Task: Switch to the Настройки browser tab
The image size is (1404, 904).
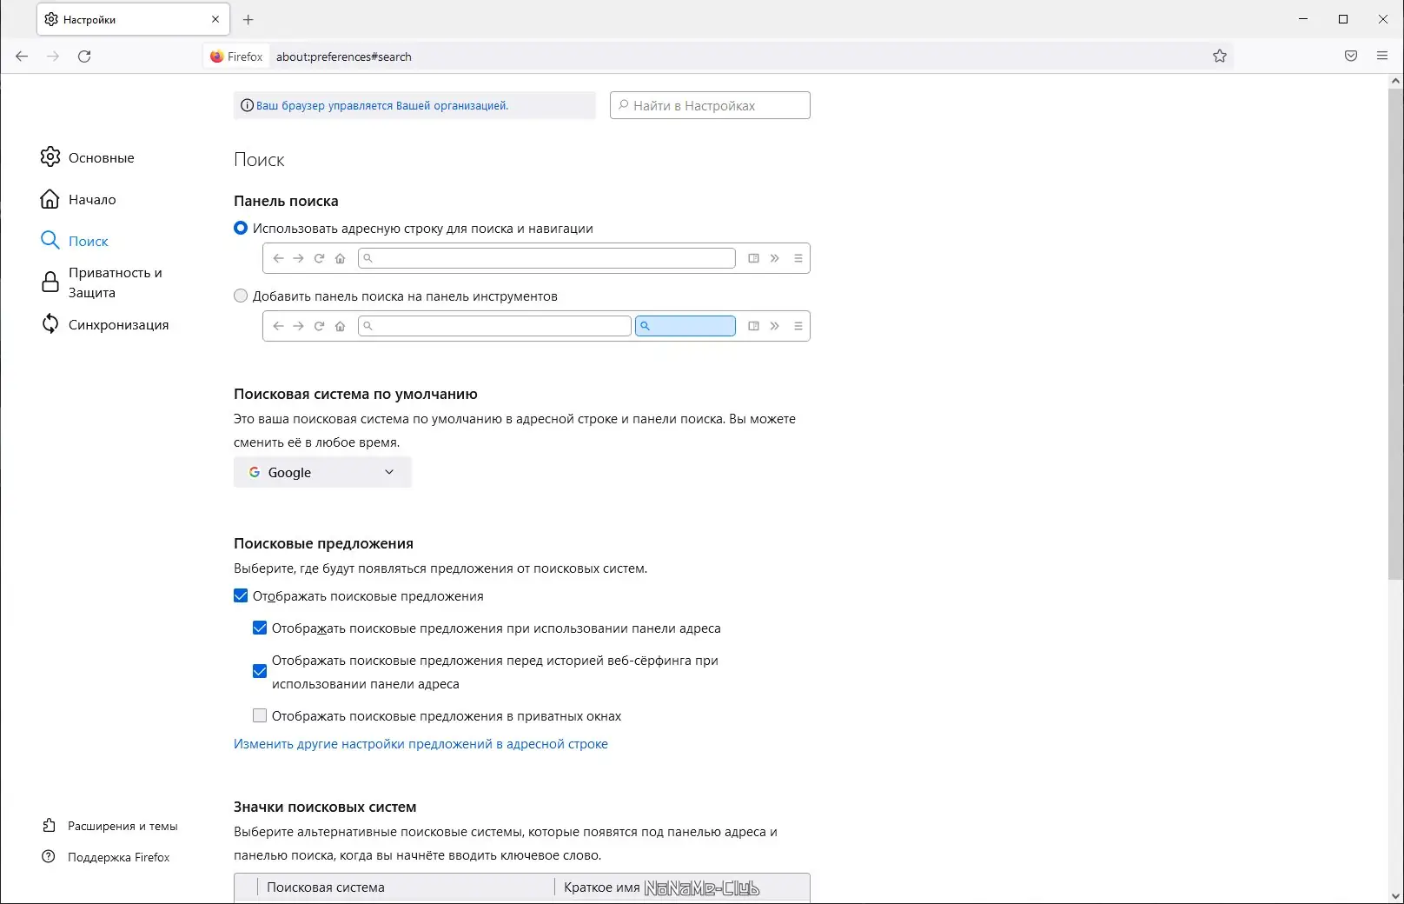Action: pos(133,19)
